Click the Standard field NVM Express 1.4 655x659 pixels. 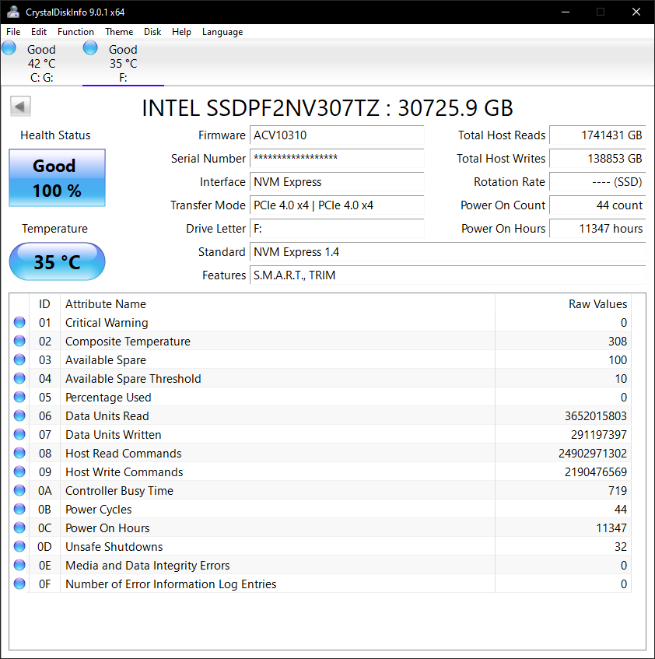tap(448, 252)
